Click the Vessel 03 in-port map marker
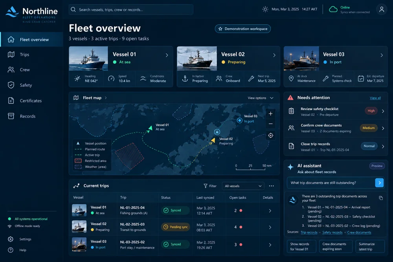Image resolution: width=393 pixels, height=262 pixels. (240, 121)
